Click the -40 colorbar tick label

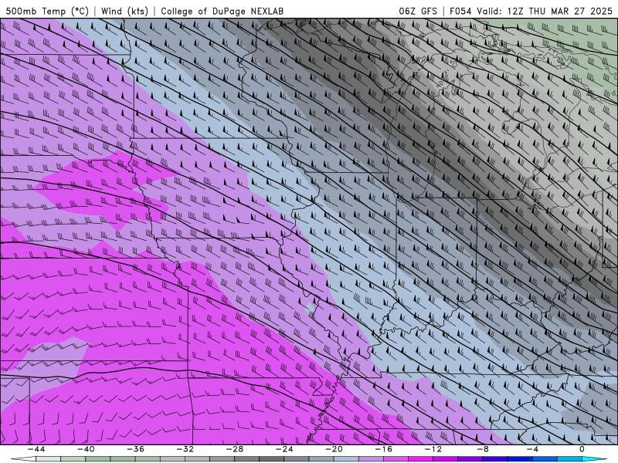pyautogui.click(x=86, y=449)
